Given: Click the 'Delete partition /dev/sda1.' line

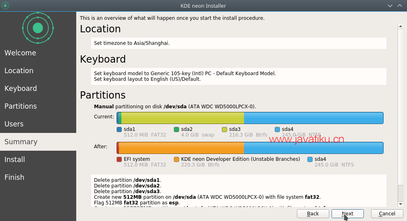Looking at the screenshot, I should (x=127, y=180).
